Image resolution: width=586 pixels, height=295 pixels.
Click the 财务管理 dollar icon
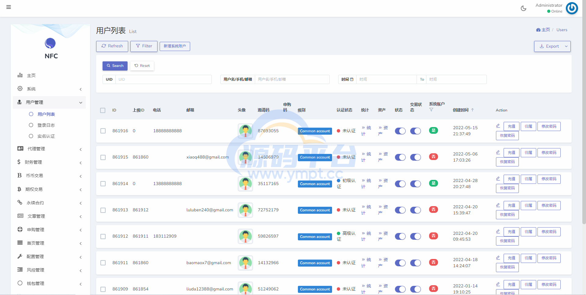point(19,162)
